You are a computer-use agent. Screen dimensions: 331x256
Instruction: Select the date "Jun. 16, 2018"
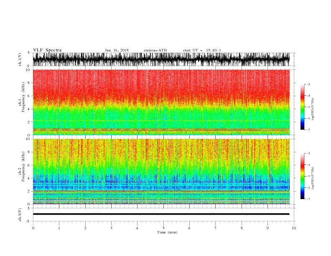[x=117, y=50]
